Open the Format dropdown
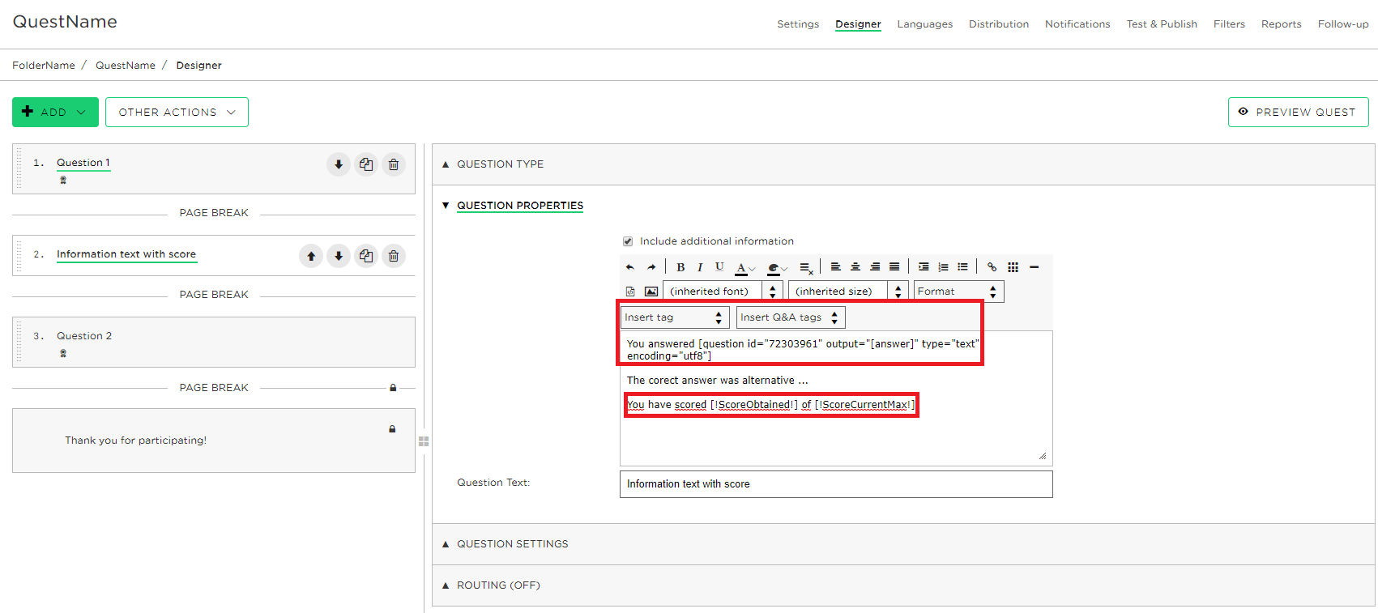1378x613 pixels. (959, 292)
